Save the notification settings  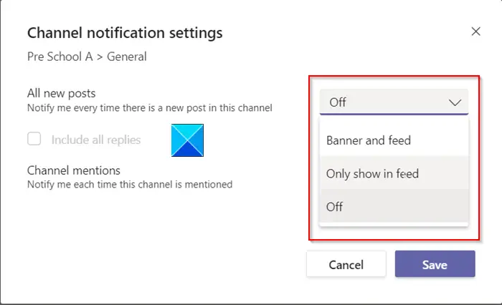(x=435, y=264)
